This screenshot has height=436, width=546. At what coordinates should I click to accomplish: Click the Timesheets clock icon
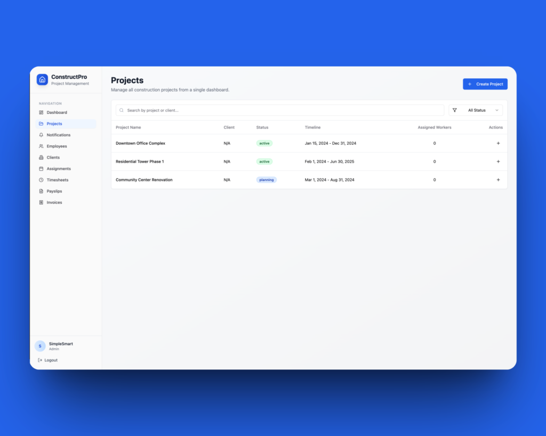tap(41, 180)
